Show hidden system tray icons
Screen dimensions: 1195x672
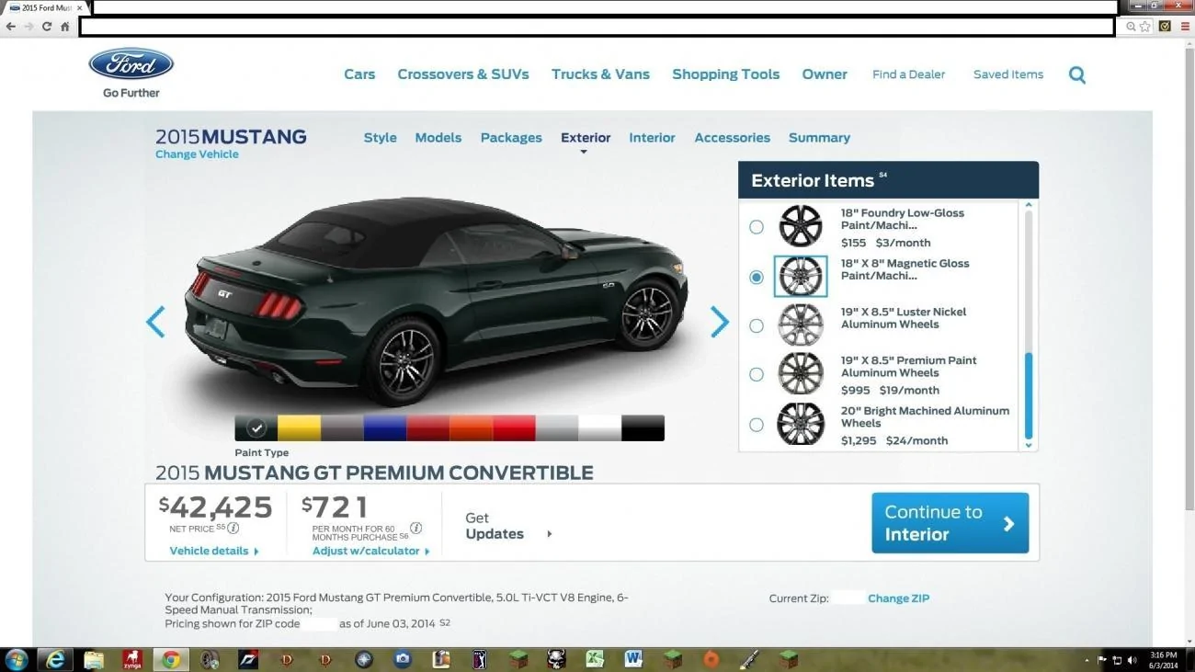(x=1087, y=660)
